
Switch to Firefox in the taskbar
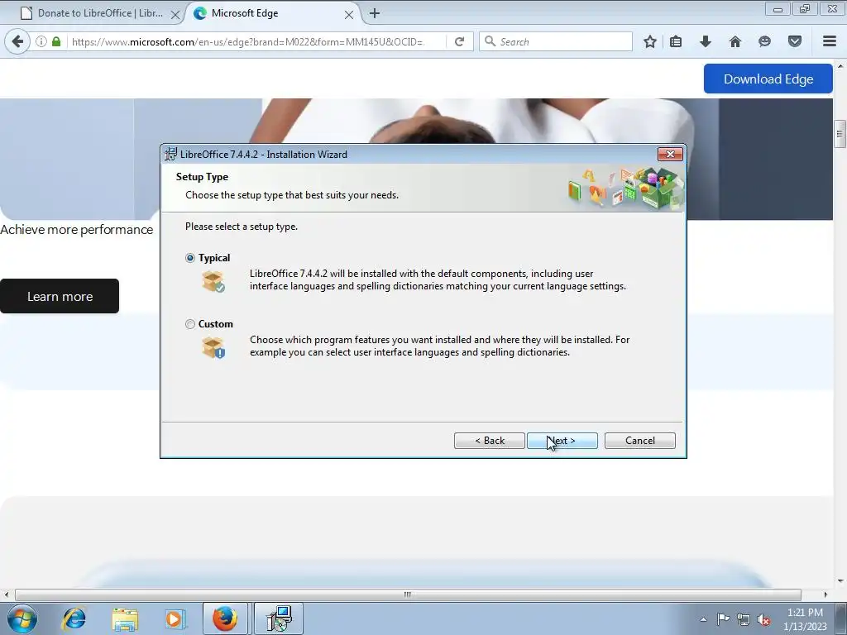pyautogui.click(x=225, y=618)
